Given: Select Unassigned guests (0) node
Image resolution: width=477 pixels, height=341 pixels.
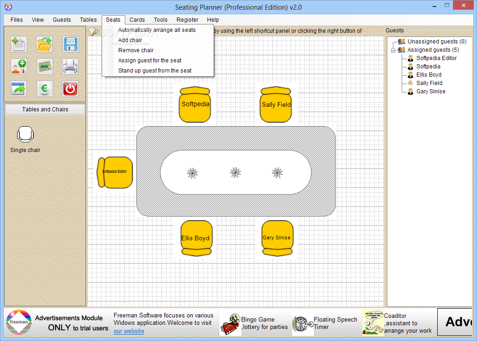Looking at the screenshot, I should tap(437, 42).
